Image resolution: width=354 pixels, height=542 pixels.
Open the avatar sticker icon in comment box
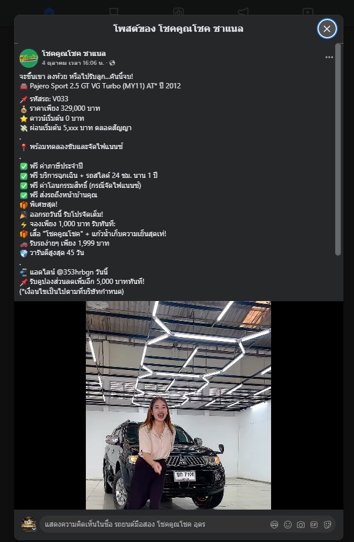pos(274,525)
